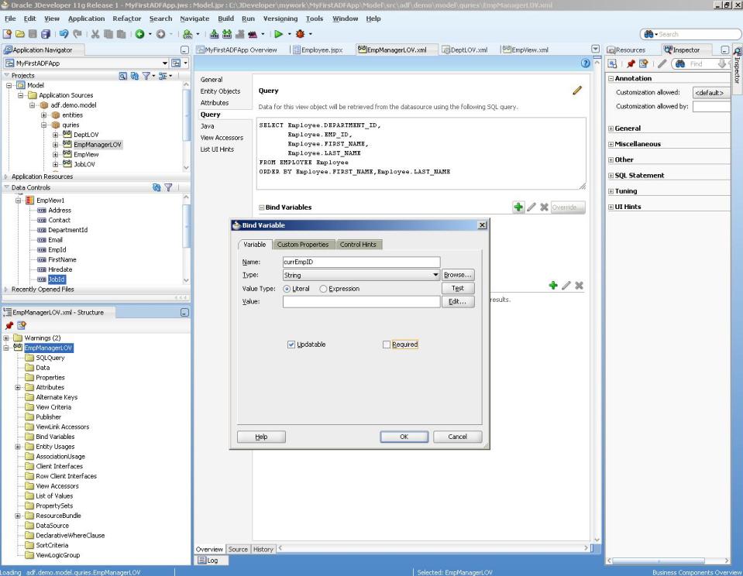Click the Rebuild icon in toolbar
This screenshot has height=576, width=743.
tap(227, 33)
